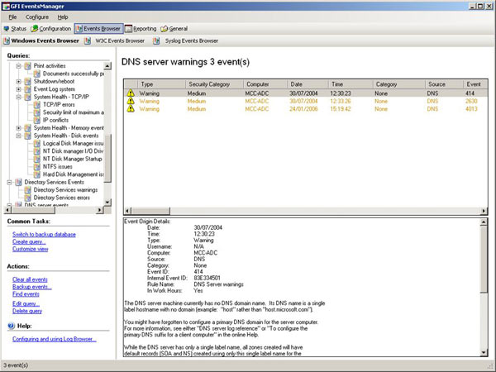
Task: Switch to the Events Browser tab
Action: tap(98, 29)
